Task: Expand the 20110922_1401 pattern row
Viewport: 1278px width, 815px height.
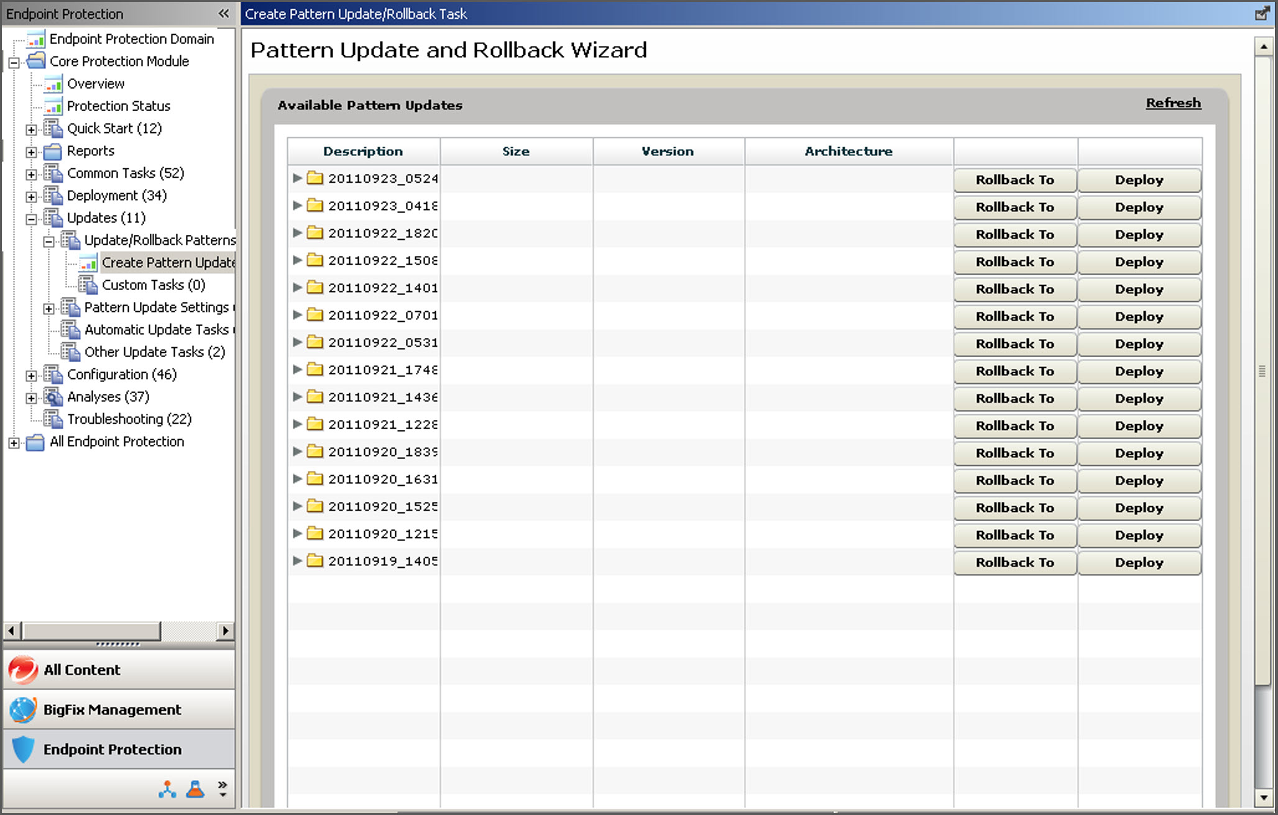Action: click(x=297, y=288)
